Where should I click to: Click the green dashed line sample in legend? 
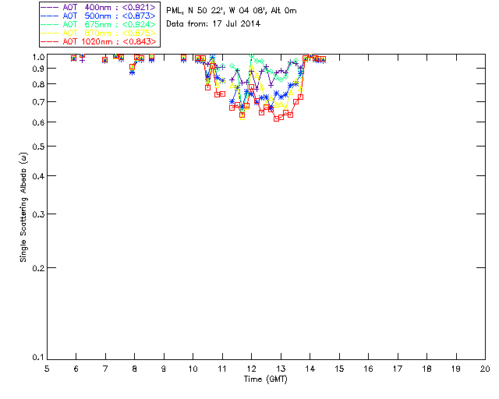tap(50, 24)
